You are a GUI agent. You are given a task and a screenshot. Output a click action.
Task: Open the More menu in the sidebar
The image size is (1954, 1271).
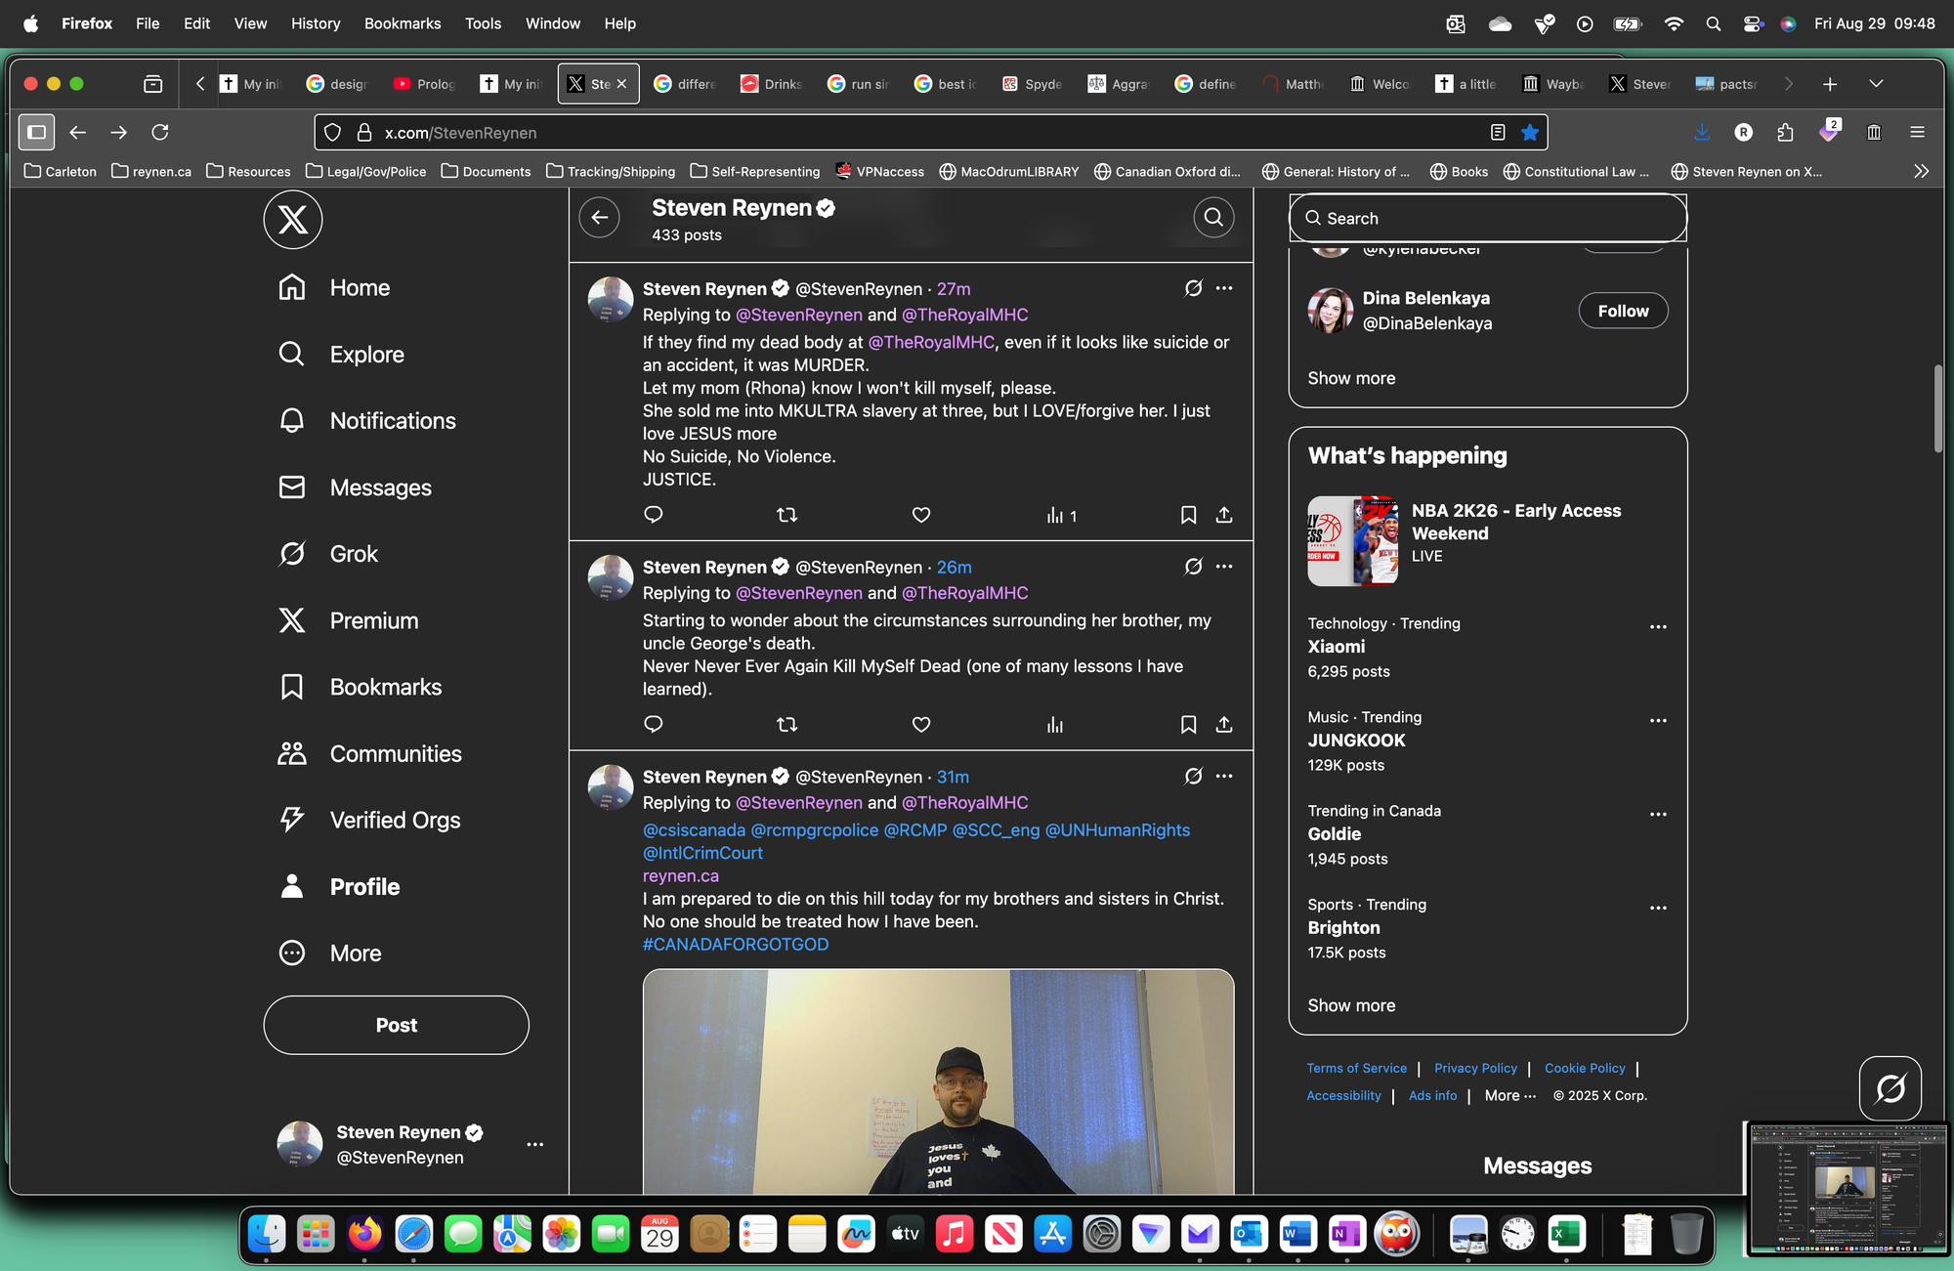(x=329, y=953)
